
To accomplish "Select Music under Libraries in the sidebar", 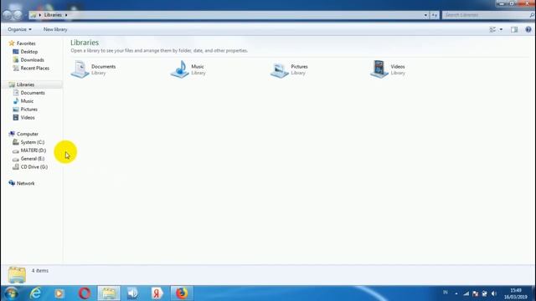I will (x=27, y=101).
